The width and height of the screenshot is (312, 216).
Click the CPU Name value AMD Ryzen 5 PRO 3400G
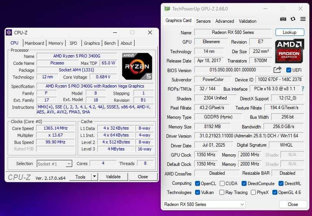click(77, 56)
